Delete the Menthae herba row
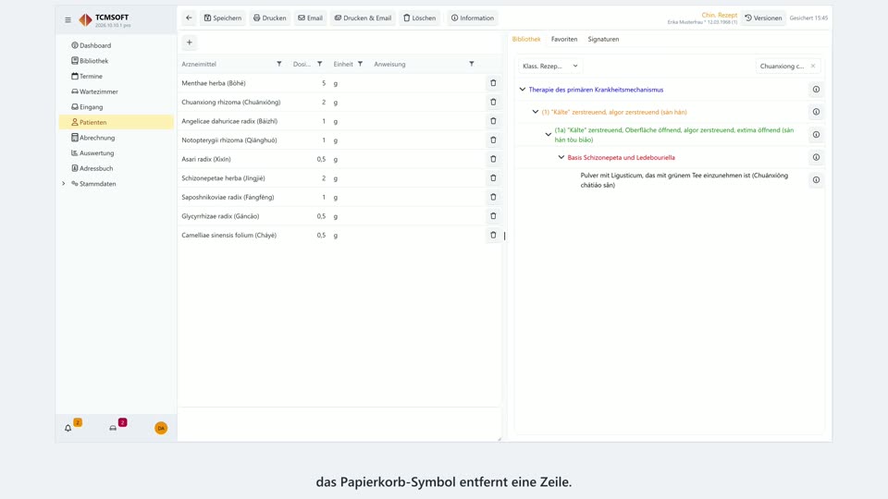 [x=493, y=83]
